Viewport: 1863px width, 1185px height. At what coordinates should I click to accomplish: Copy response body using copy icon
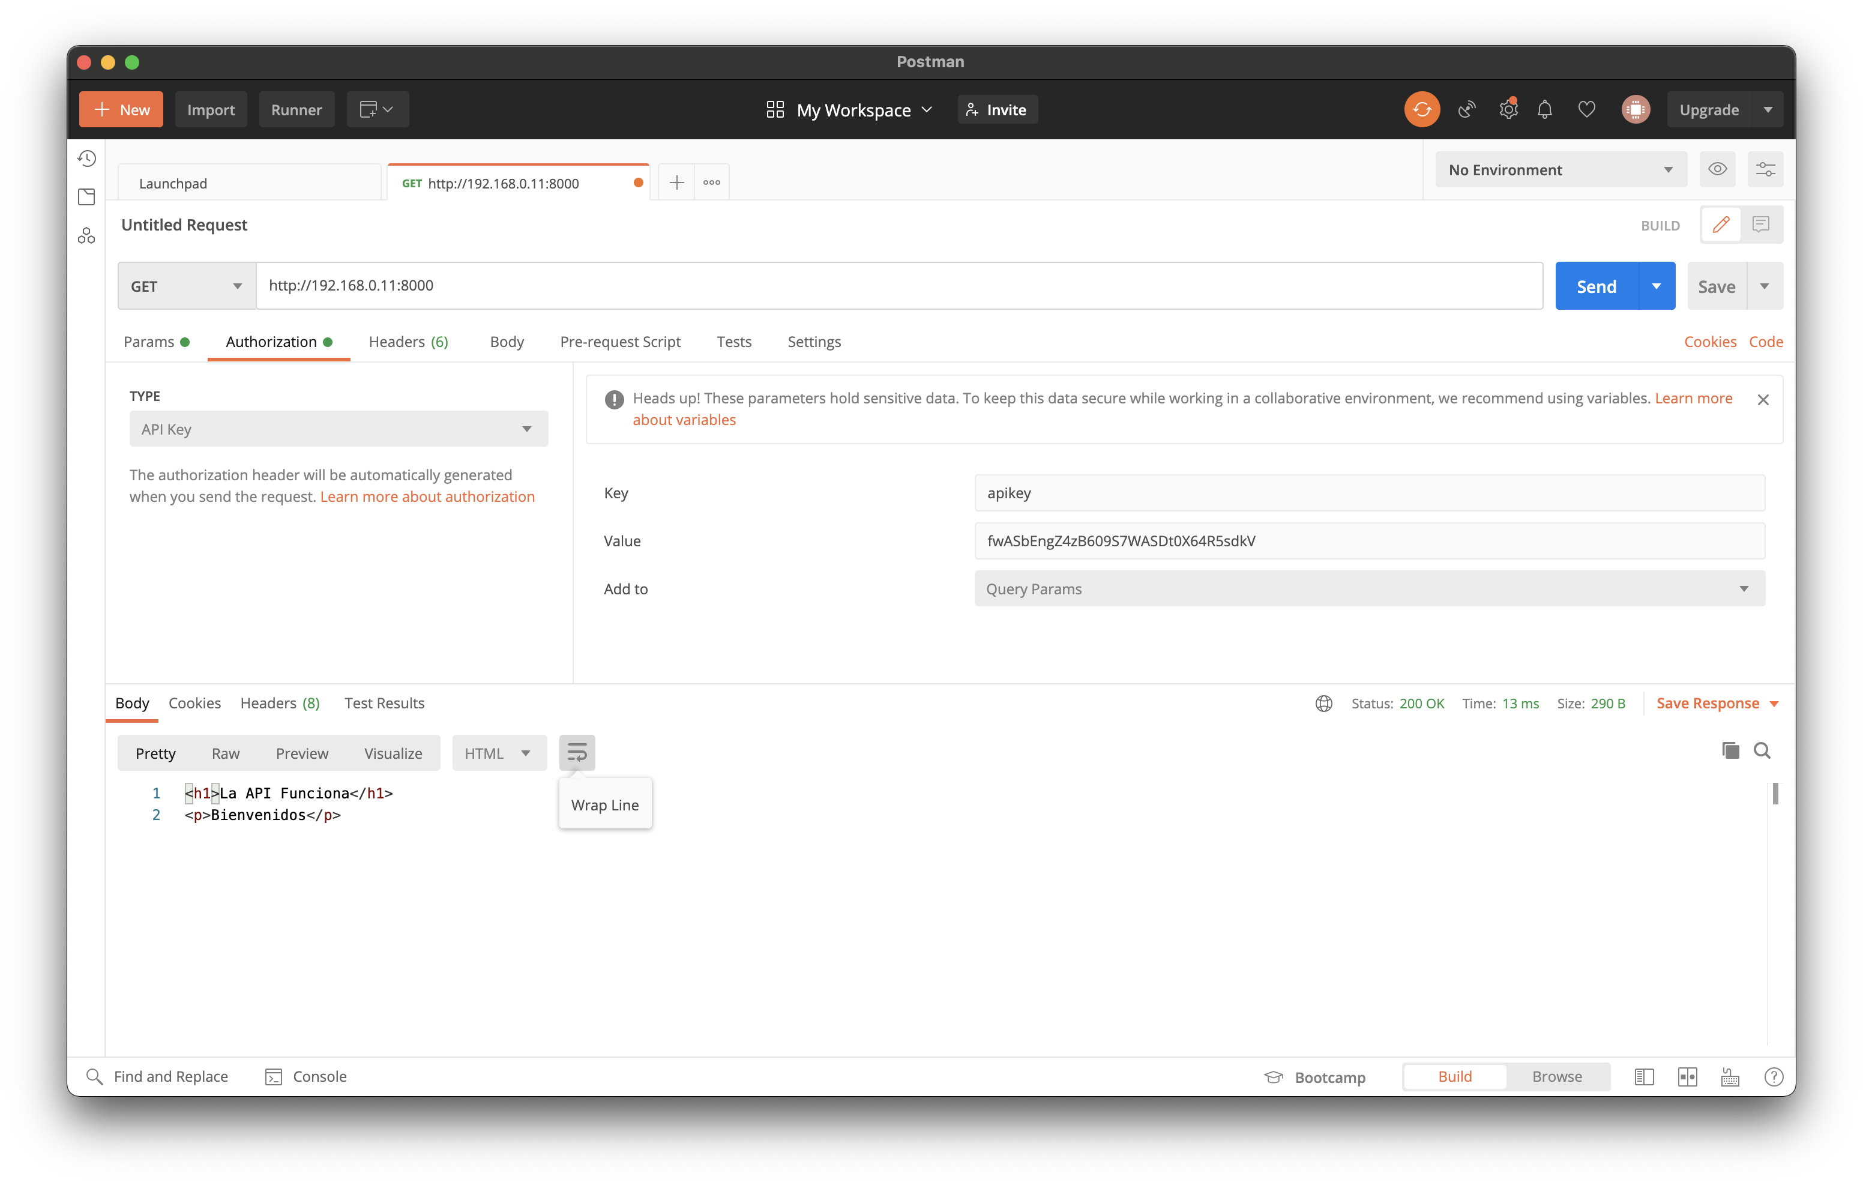tap(1730, 750)
